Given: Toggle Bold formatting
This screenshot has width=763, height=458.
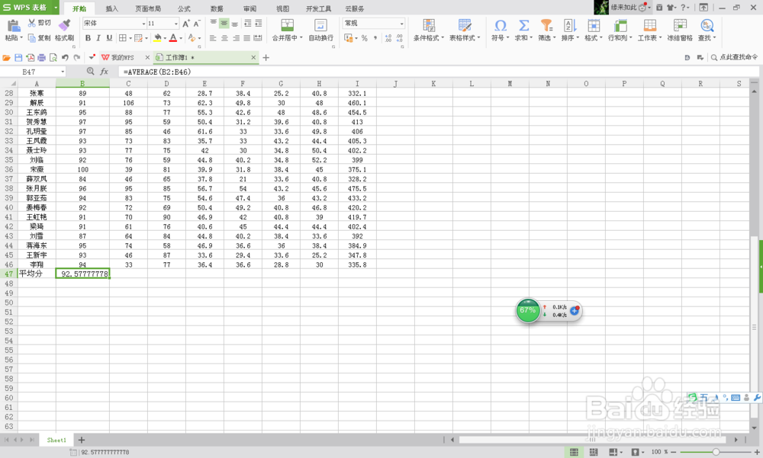Looking at the screenshot, I should (x=88, y=38).
